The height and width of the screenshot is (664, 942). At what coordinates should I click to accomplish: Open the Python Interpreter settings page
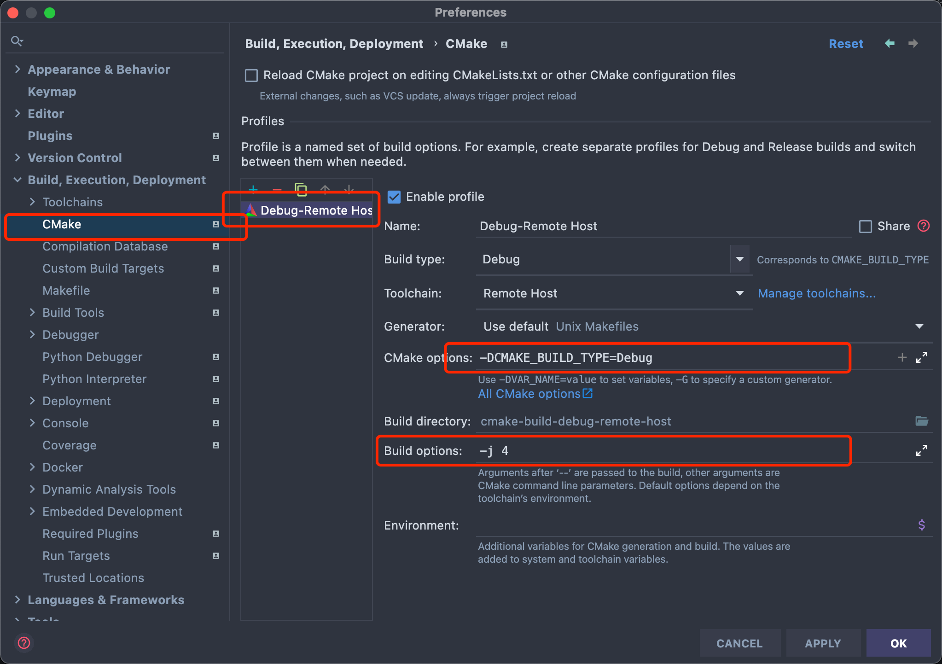[x=94, y=379]
